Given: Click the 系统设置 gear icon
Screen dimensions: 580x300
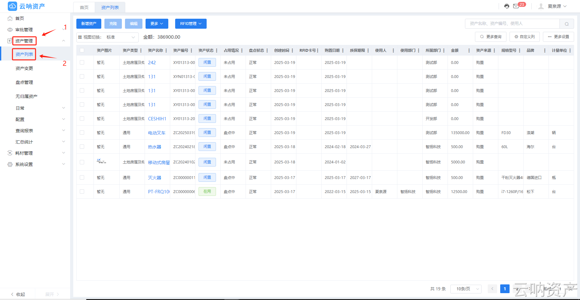Looking at the screenshot, I should coord(10,164).
